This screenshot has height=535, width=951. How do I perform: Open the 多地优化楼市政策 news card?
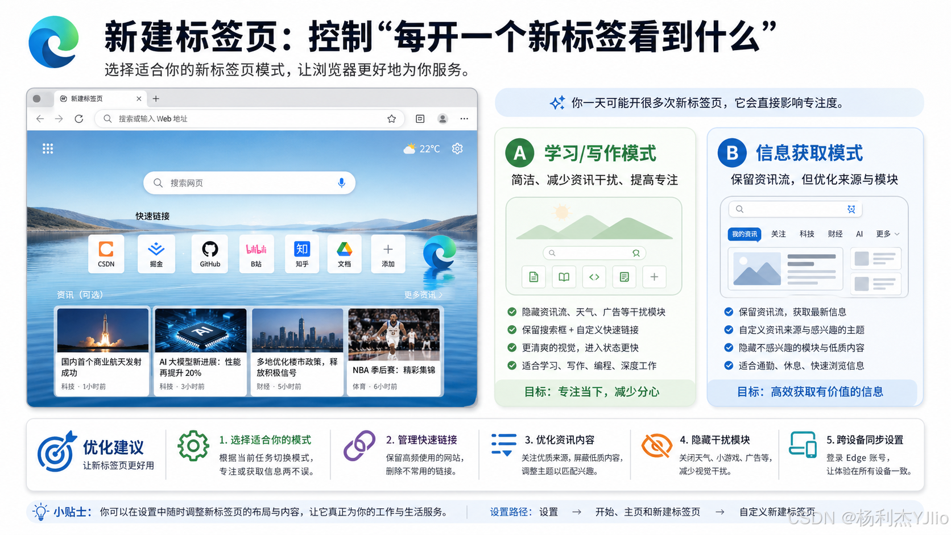tap(297, 351)
